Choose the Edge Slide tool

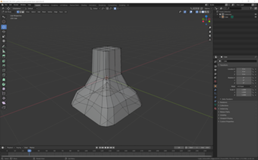coord(4,94)
